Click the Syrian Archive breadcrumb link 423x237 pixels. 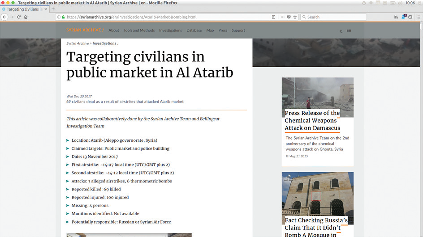(78, 43)
